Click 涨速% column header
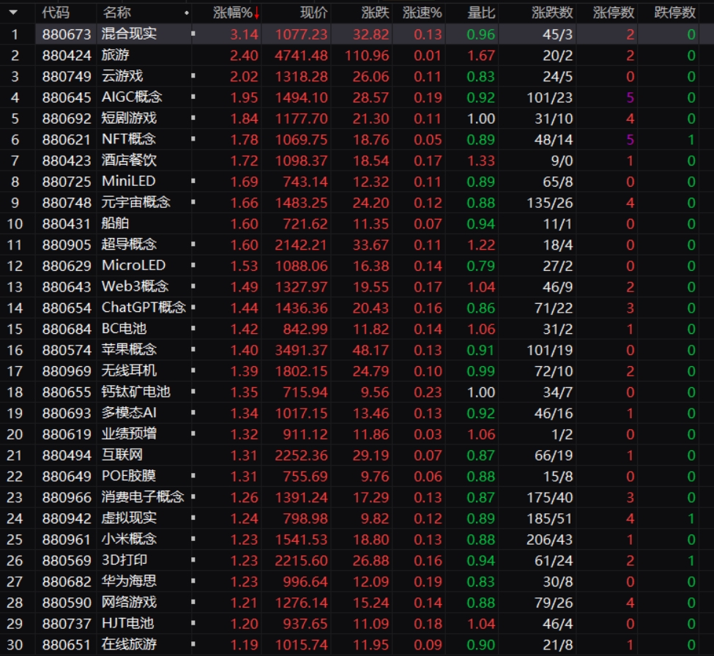Image resolution: width=714 pixels, height=656 pixels. 423,13
